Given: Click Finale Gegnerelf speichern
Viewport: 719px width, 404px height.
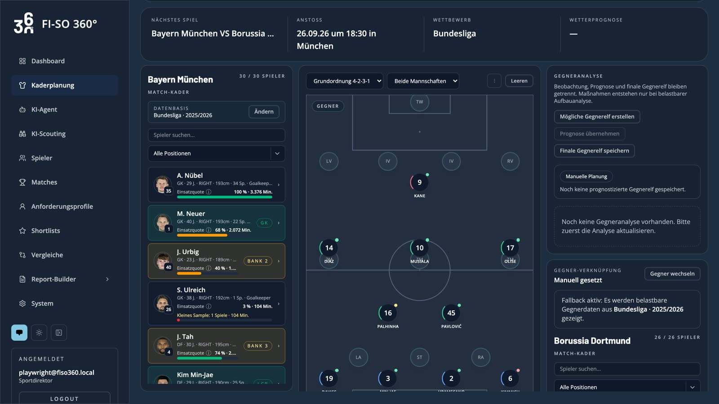Looking at the screenshot, I should [x=594, y=151].
